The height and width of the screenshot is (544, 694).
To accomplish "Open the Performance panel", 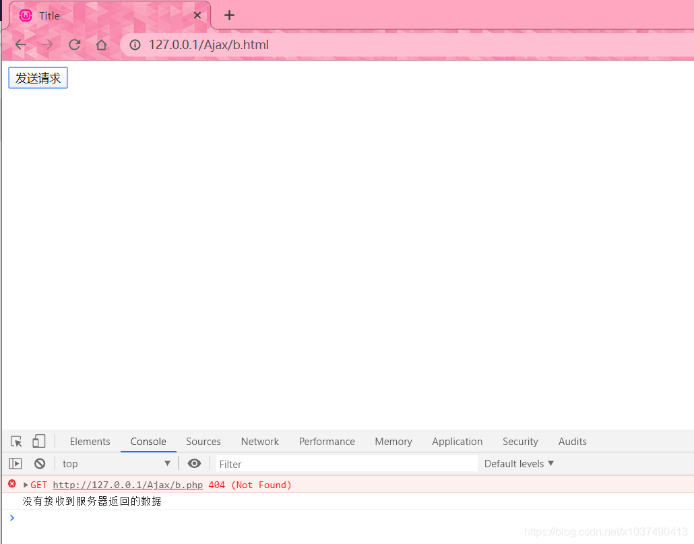I will point(327,442).
